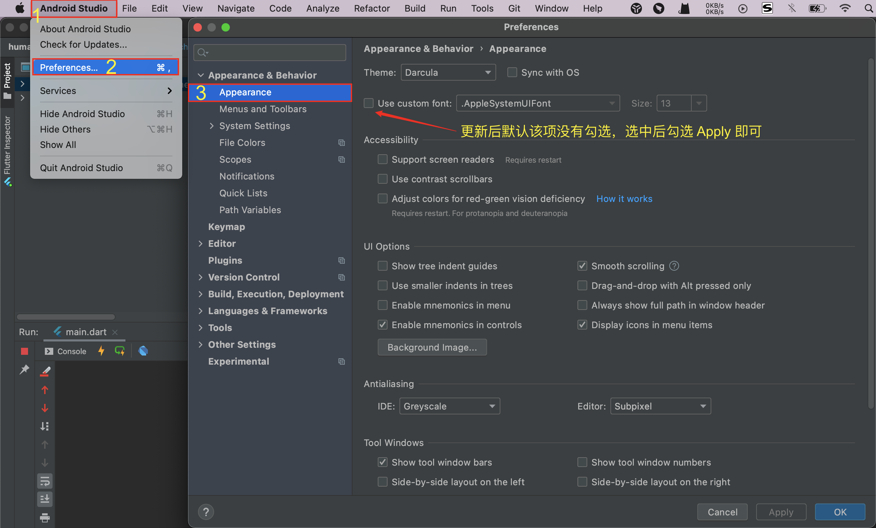Image resolution: width=876 pixels, height=528 pixels.
Task: Click the Hot Reload lightning icon
Action: tap(101, 351)
